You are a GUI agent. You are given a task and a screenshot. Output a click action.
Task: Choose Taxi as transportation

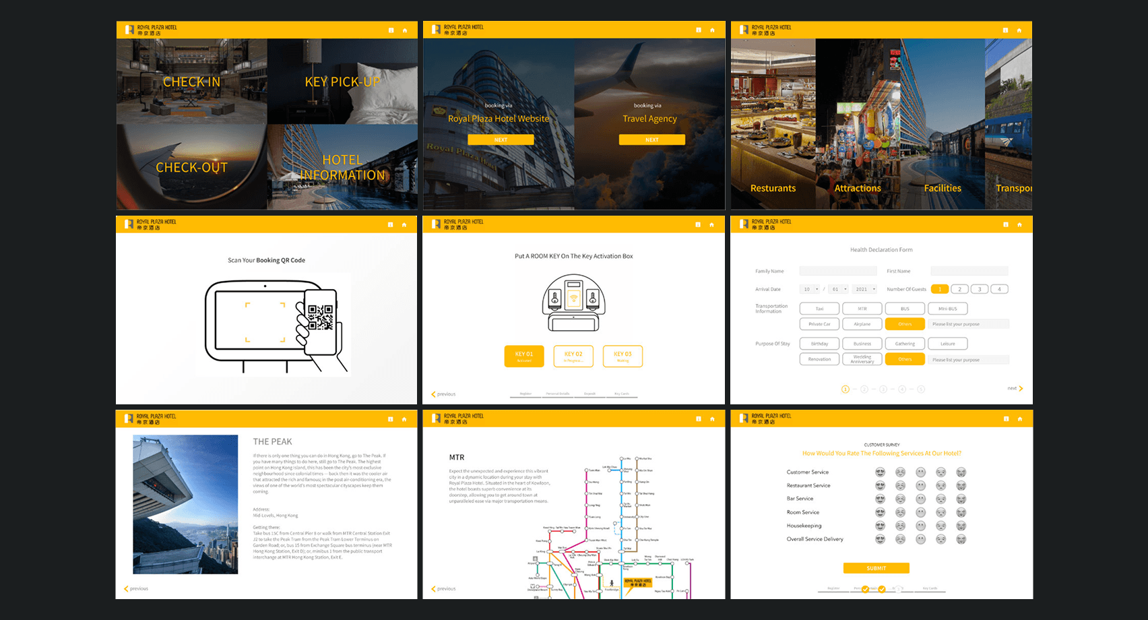(x=819, y=309)
